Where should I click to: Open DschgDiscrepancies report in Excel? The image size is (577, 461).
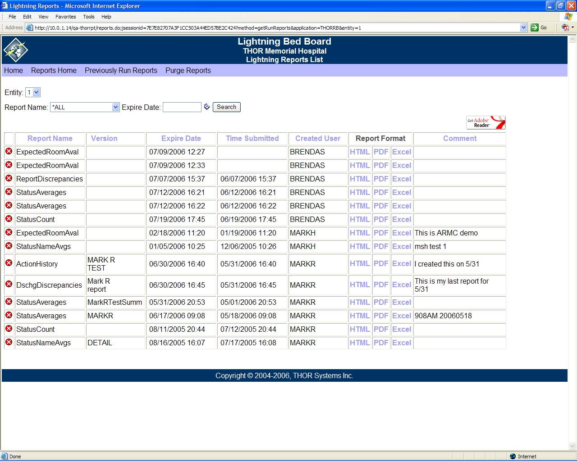(402, 285)
